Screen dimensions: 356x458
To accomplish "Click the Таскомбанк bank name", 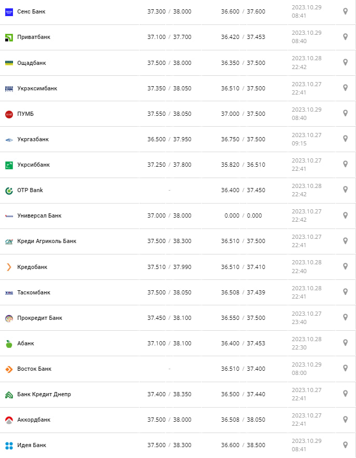I will (34, 292).
